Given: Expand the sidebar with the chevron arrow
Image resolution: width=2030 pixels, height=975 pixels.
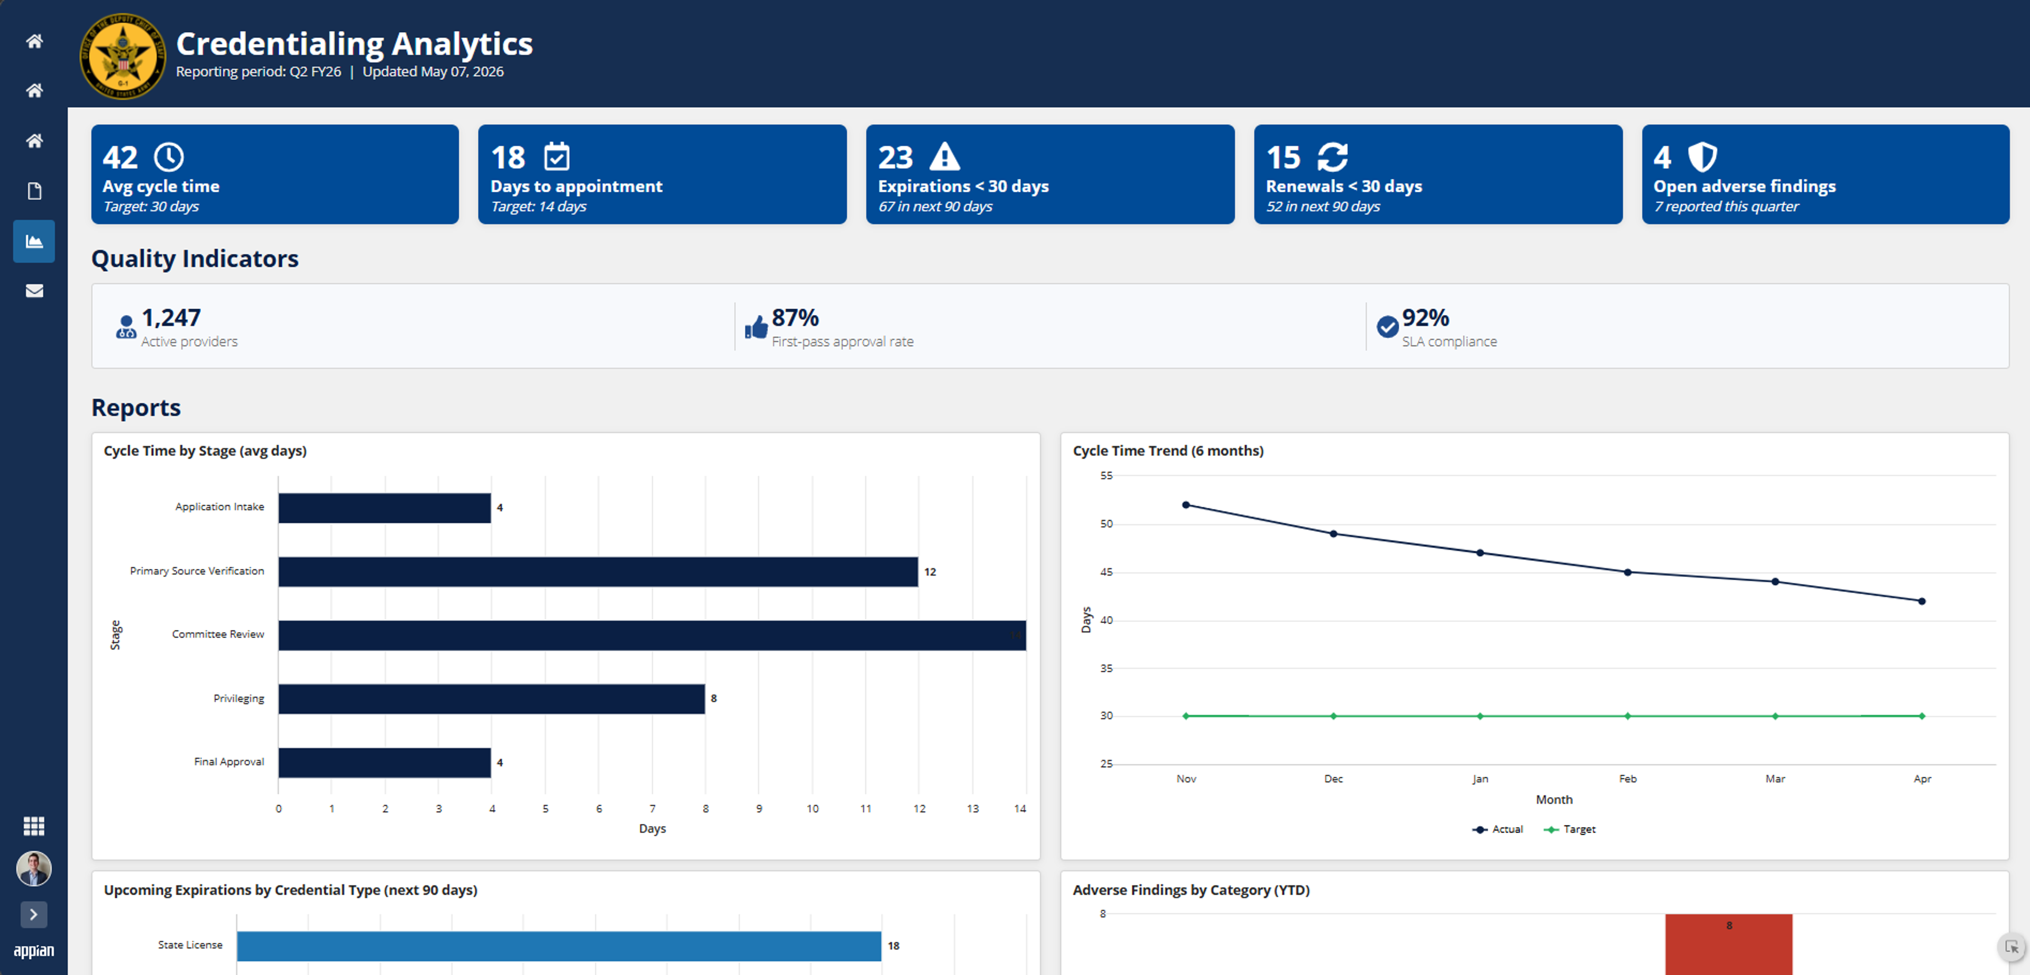Looking at the screenshot, I should 33,914.
